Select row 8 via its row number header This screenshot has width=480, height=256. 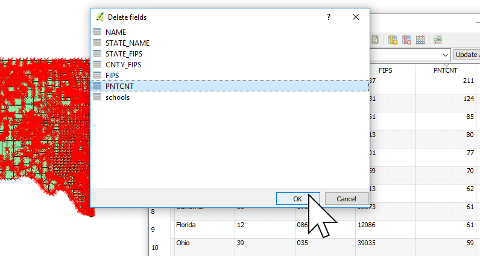[x=159, y=213]
